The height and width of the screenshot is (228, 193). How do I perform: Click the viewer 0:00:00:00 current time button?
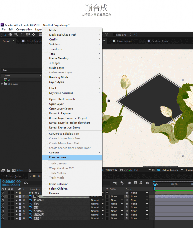(111, 170)
